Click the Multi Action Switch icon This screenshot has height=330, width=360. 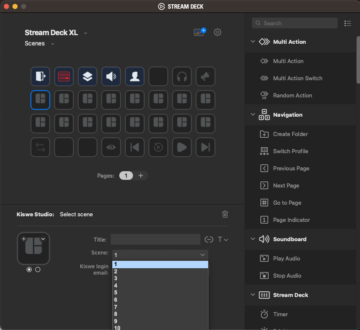point(264,78)
